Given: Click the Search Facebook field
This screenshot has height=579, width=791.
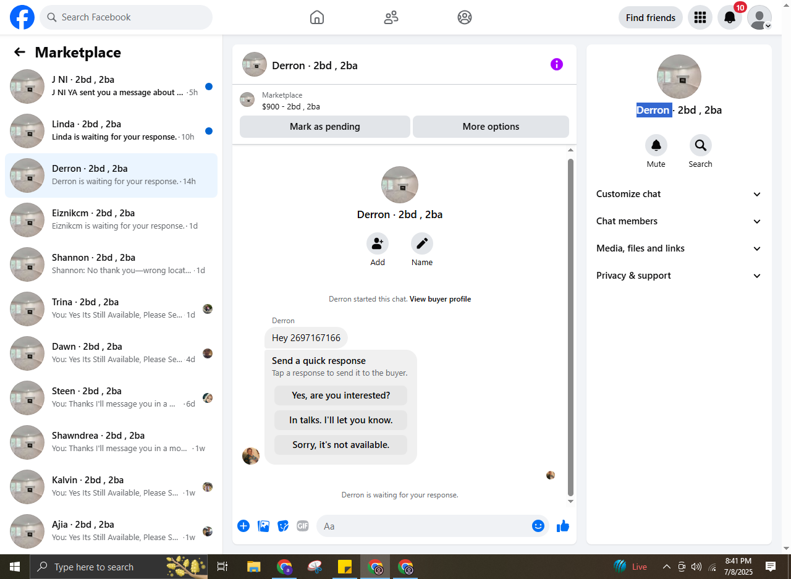Looking at the screenshot, I should click(x=126, y=17).
